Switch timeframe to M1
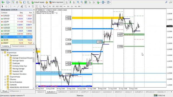 tap(50, 6)
